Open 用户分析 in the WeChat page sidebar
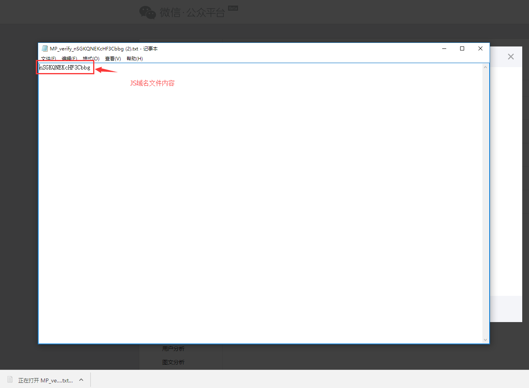The height and width of the screenshot is (388, 529). click(173, 349)
